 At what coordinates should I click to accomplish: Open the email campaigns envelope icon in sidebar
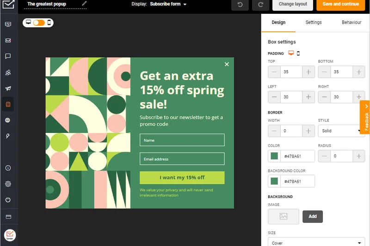coord(8,41)
